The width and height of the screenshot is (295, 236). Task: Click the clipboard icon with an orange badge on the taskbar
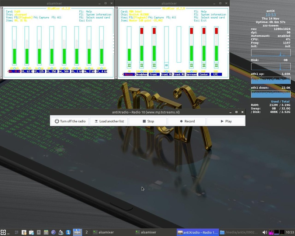[24, 232]
